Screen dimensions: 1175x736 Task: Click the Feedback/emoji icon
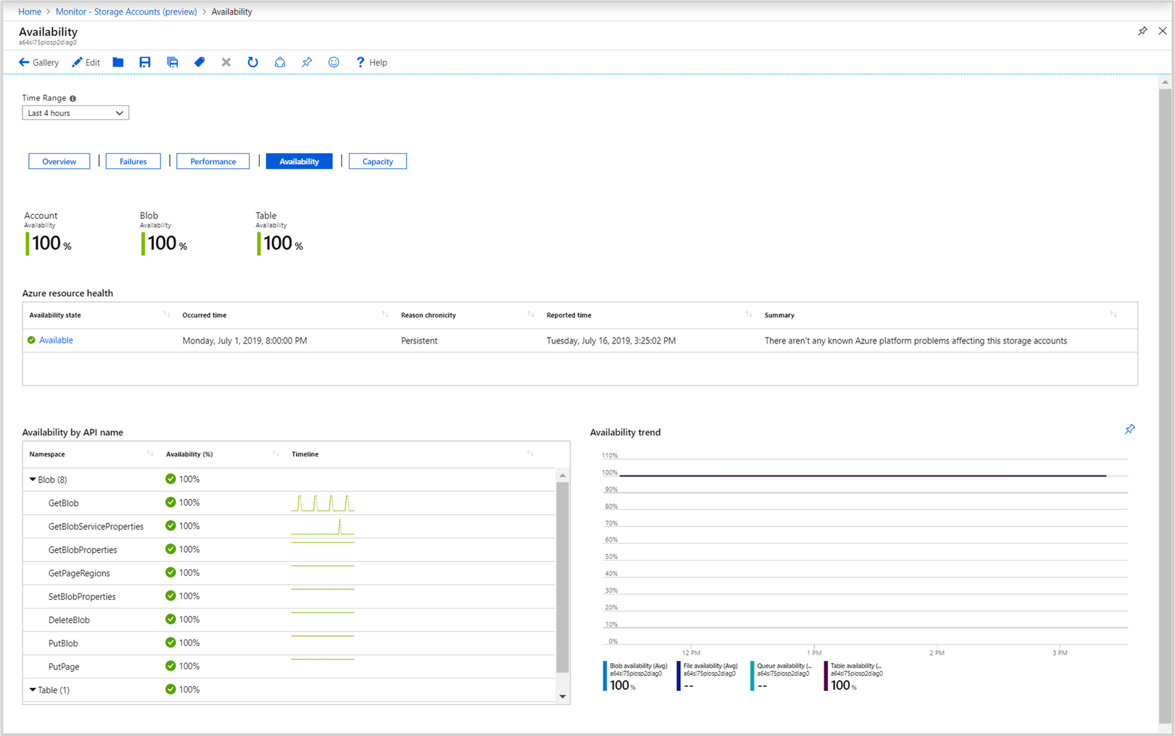334,62
